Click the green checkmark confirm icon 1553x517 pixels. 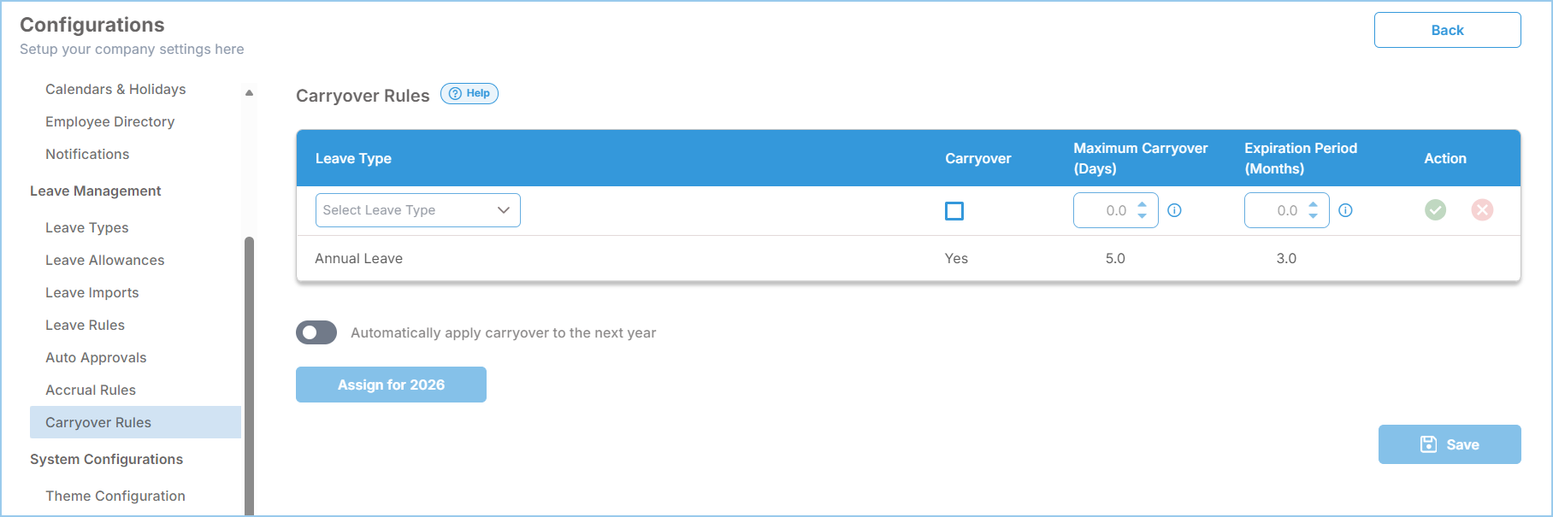(x=1435, y=209)
